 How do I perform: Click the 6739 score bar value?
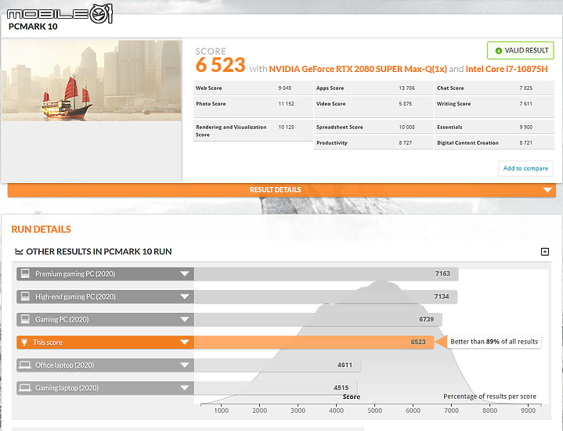[x=427, y=319]
